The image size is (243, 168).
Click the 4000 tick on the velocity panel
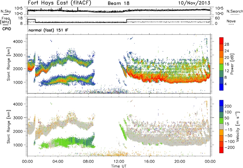click(x=18, y=104)
